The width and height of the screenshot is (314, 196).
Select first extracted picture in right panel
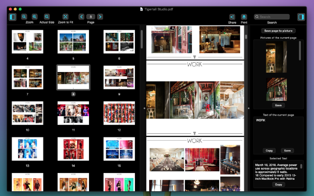pyautogui.click(x=276, y=57)
